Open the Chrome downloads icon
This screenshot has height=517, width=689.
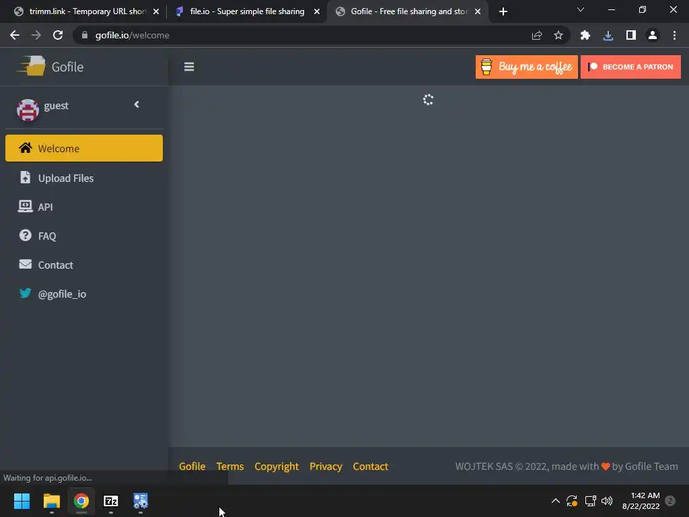[608, 35]
